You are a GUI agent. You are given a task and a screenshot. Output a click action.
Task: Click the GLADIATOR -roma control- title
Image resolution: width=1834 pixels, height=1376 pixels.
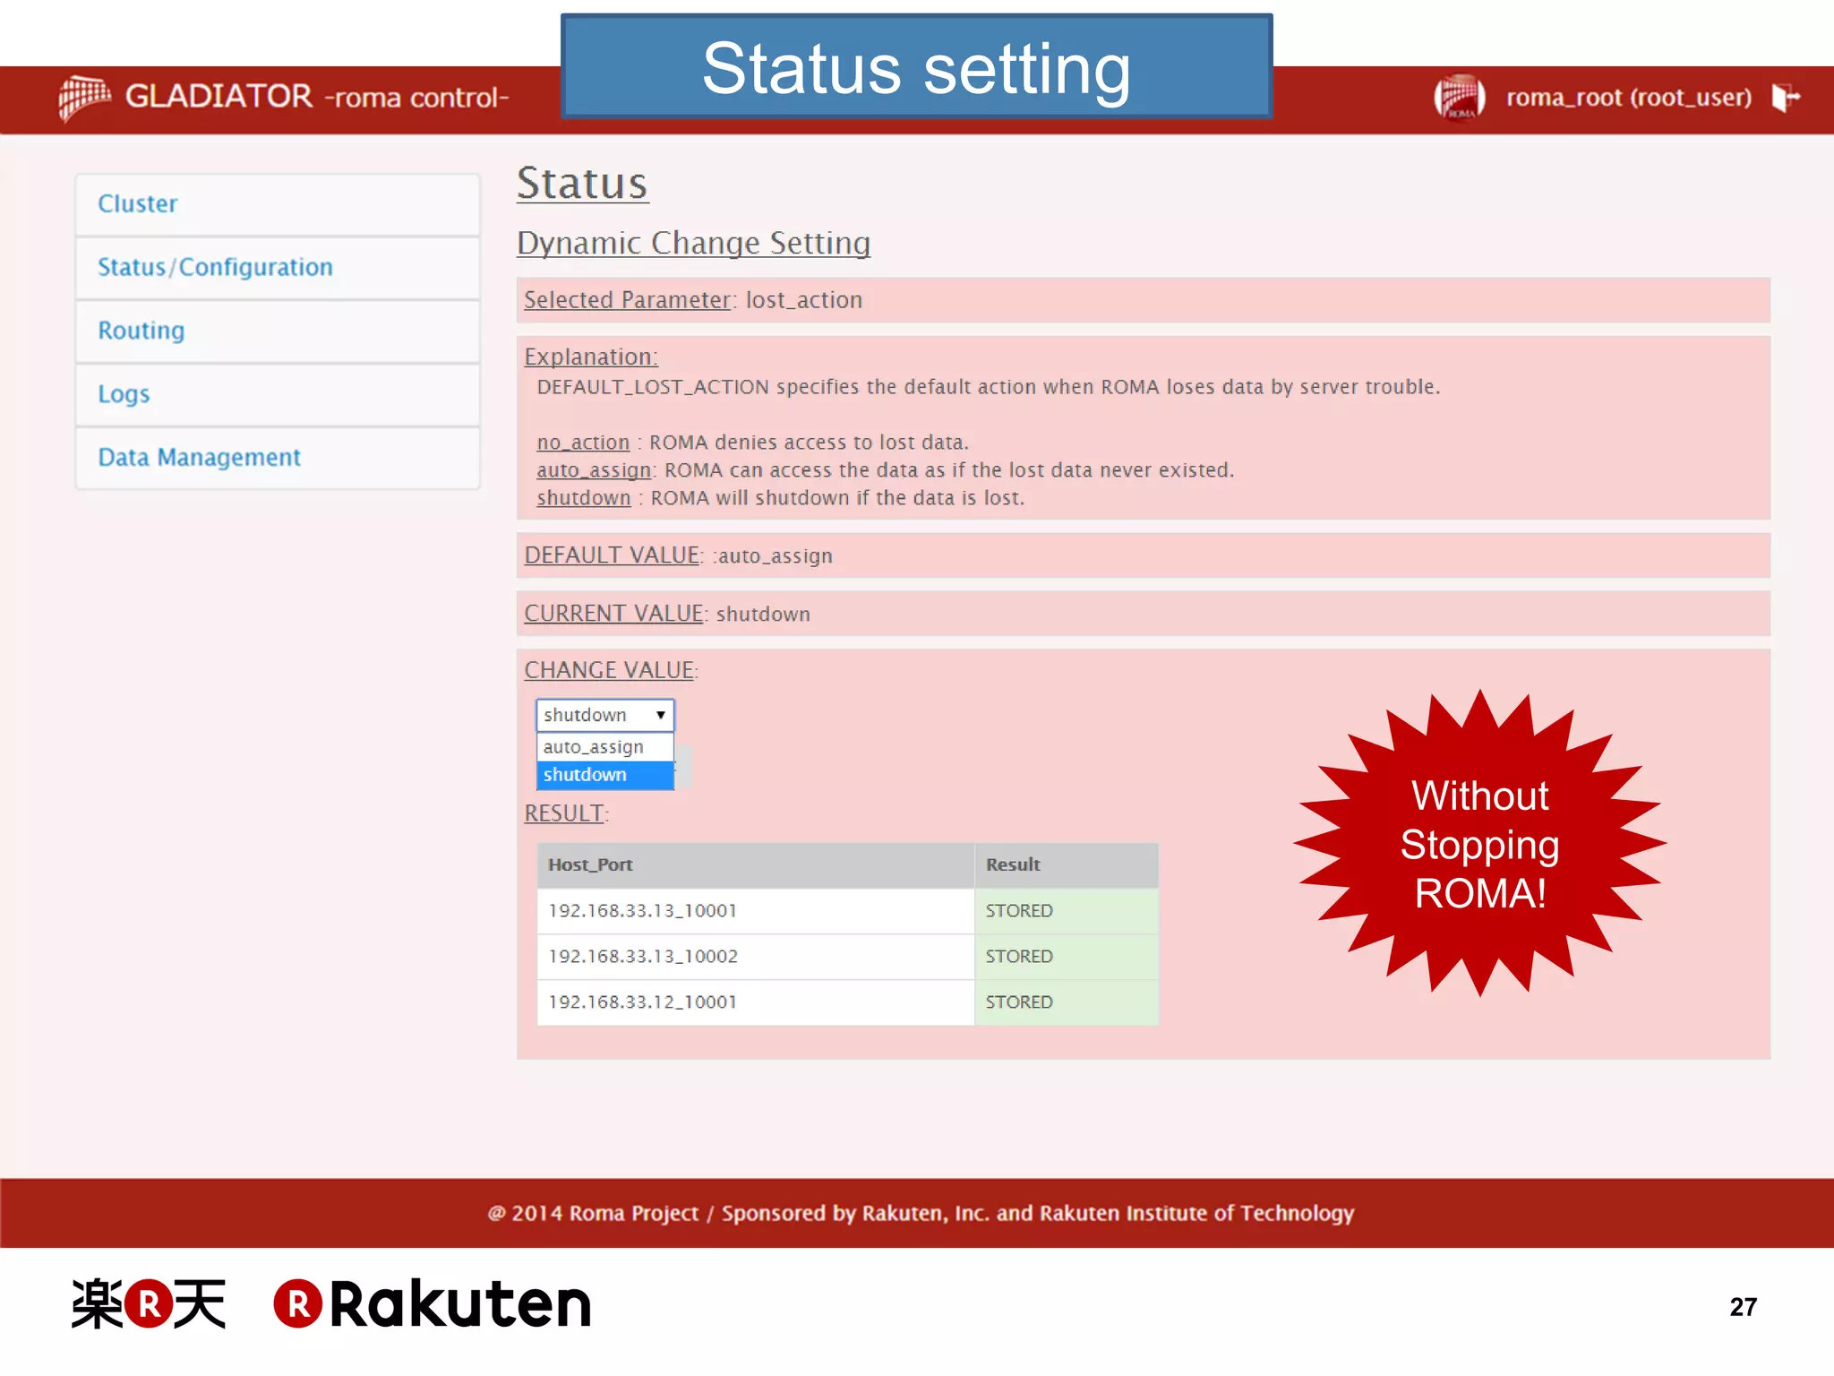pyautogui.click(x=316, y=97)
